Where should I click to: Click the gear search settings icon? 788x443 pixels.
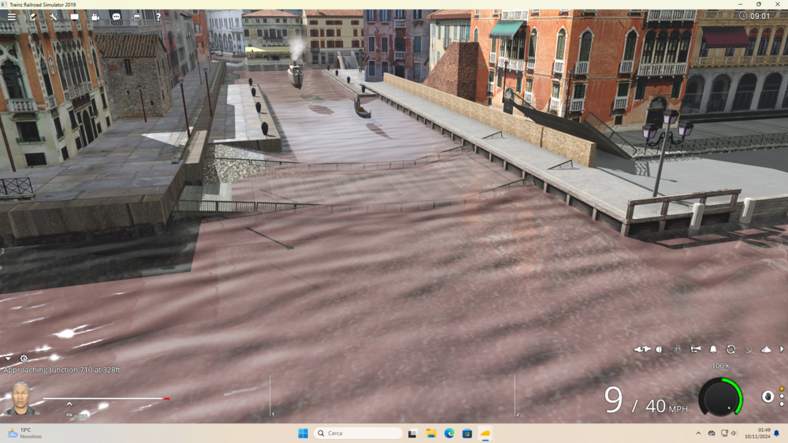[24, 359]
